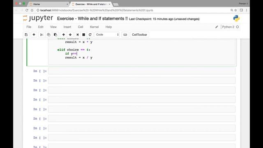This screenshot has height=148, width=263.
Task: Open the Edit menu
Action: click(41, 27)
